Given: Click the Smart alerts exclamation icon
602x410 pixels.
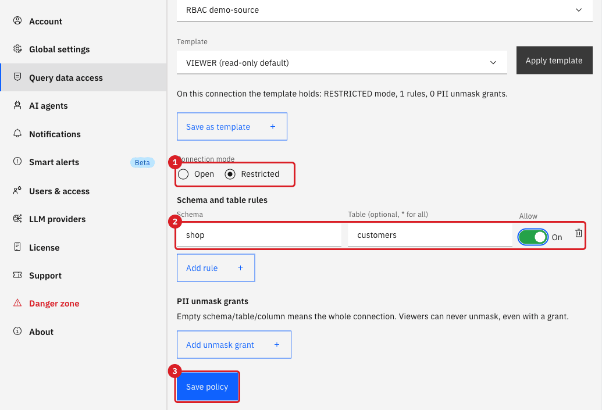Looking at the screenshot, I should click(x=17, y=162).
